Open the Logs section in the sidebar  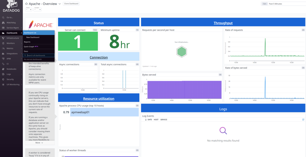click(9, 74)
